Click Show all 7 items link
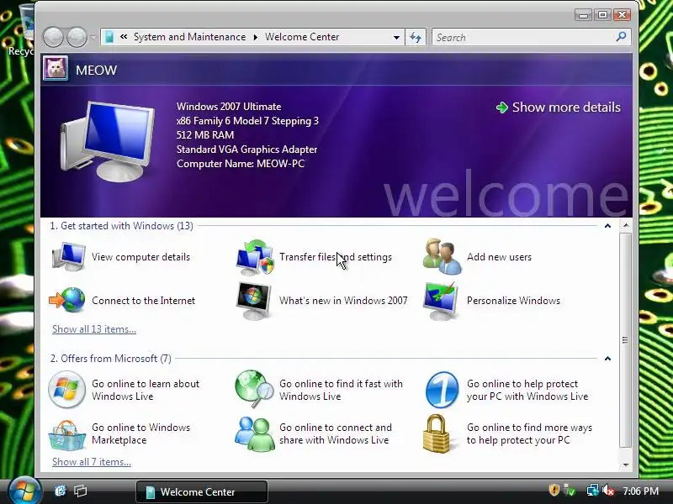 [92, 462]
